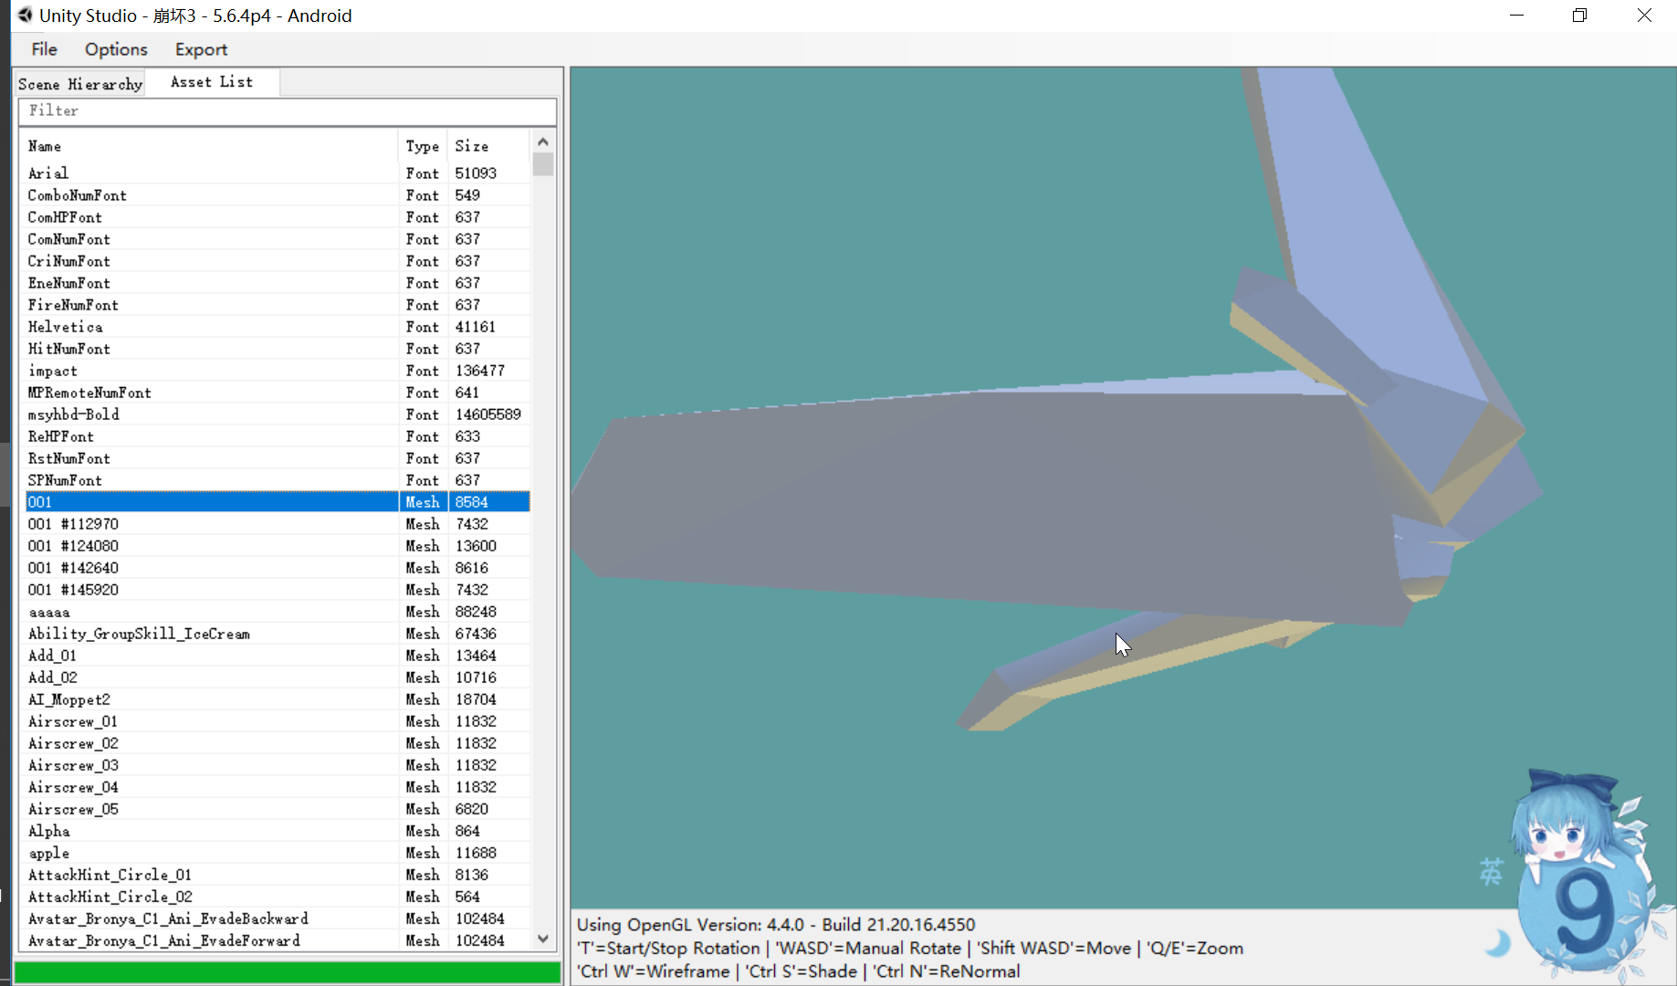Click the crescent moon icon
Viewport: 1677px width, 986px height.
(1498, 942)
